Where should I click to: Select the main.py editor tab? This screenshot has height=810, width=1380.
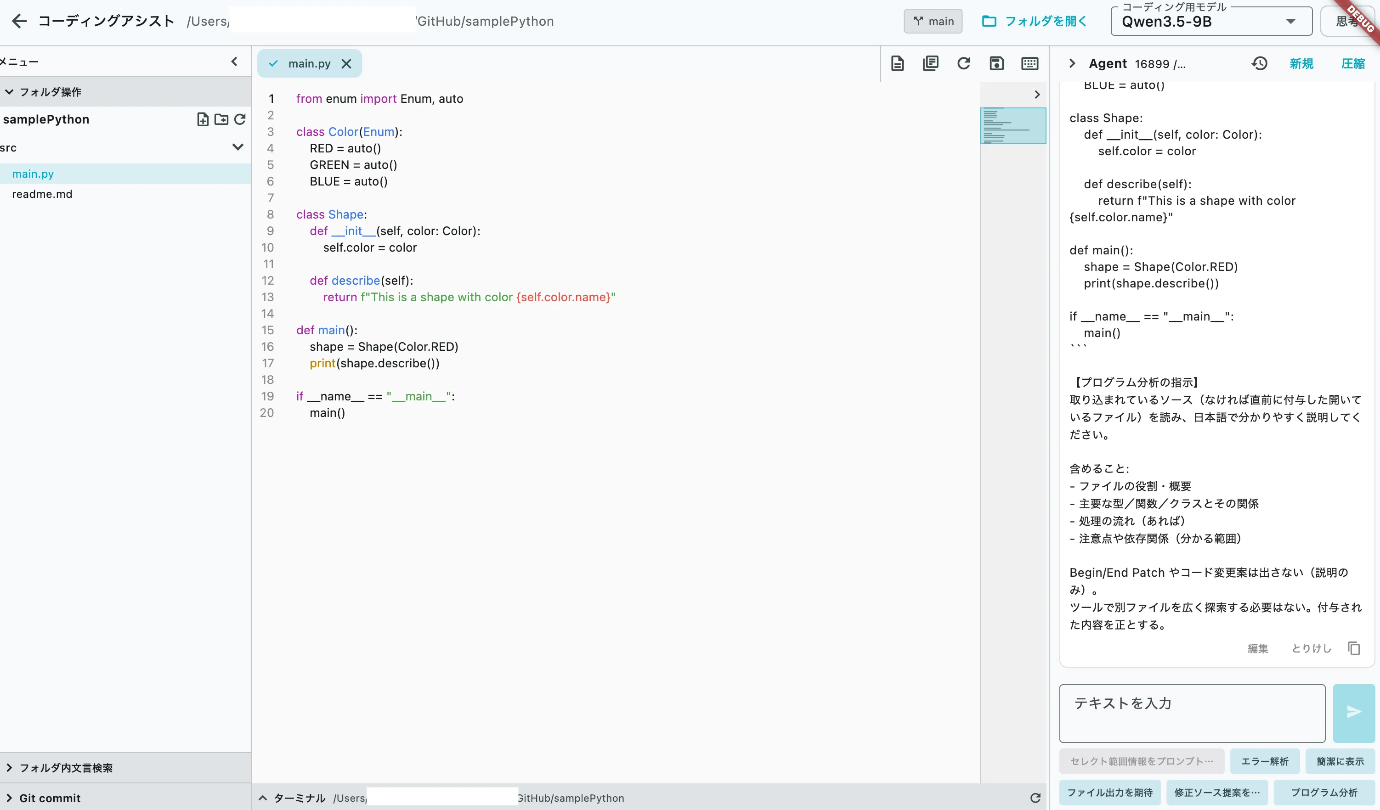310,63
